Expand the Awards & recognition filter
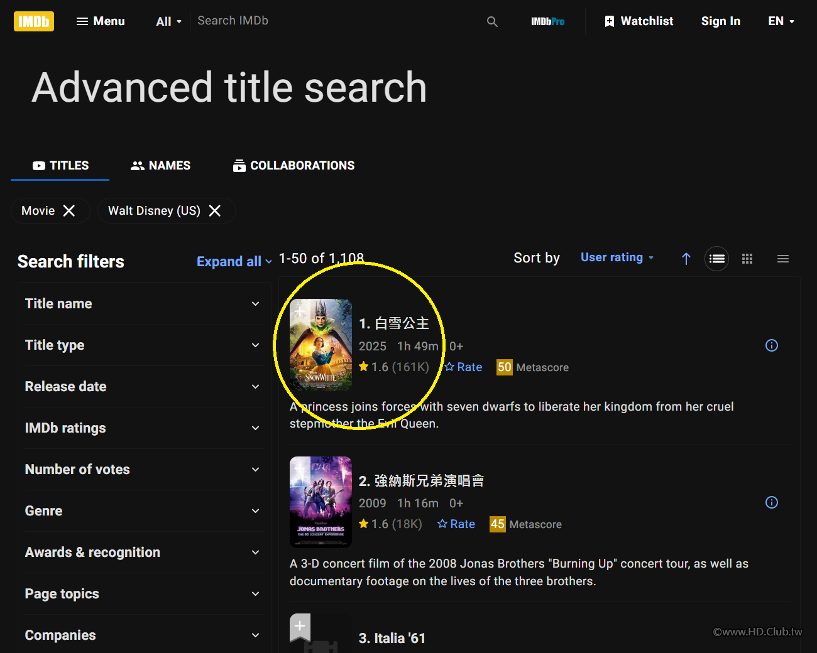817x653 pixels. click(x=143, y=553)
